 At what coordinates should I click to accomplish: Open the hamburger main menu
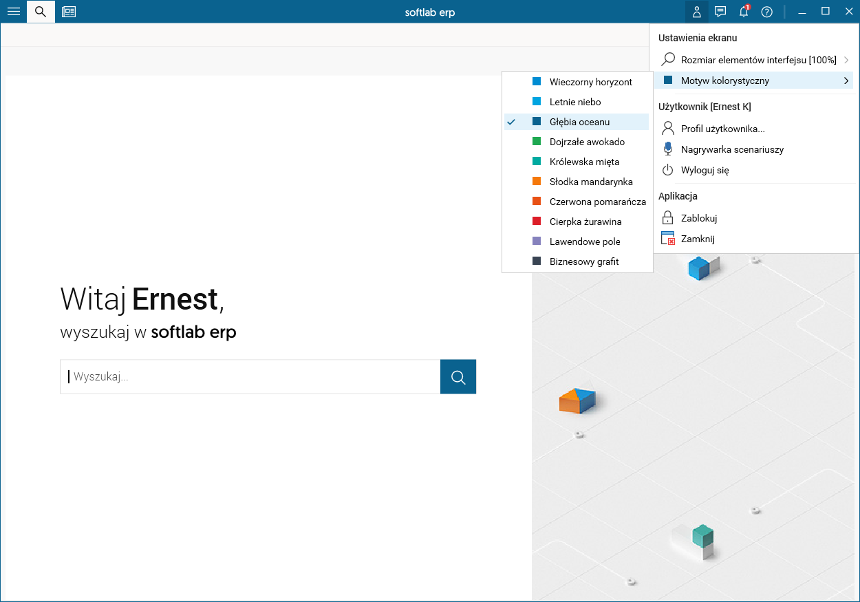click(13, 12)
